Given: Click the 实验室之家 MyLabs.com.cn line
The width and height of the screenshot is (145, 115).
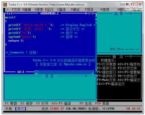Looking at the screenshot, I should click(x=63, y=64).
